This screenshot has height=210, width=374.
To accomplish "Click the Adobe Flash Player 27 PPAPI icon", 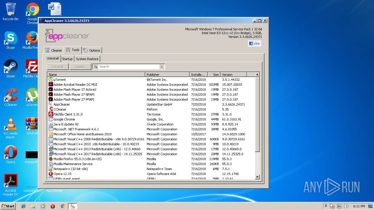I will click(x=51, y=99).
